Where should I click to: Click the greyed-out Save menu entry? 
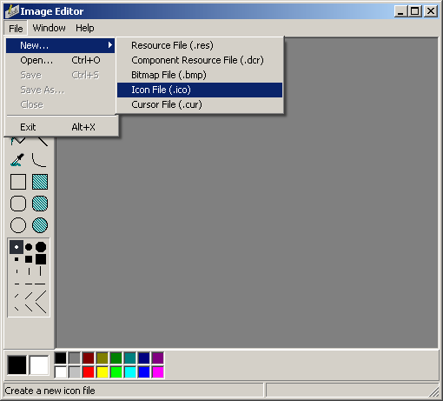coord(60,75)
